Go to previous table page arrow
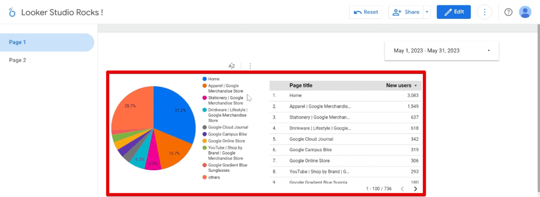Viewport: 540px width, 197px height. click(402, 189)
